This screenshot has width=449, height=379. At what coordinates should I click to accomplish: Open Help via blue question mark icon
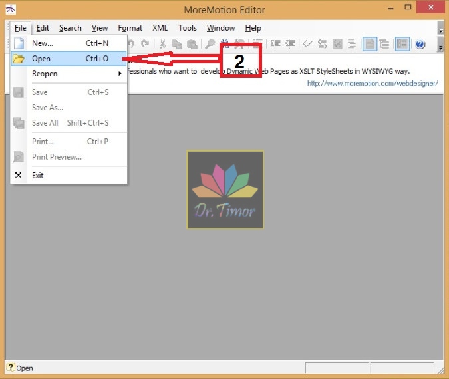point(420,44)
